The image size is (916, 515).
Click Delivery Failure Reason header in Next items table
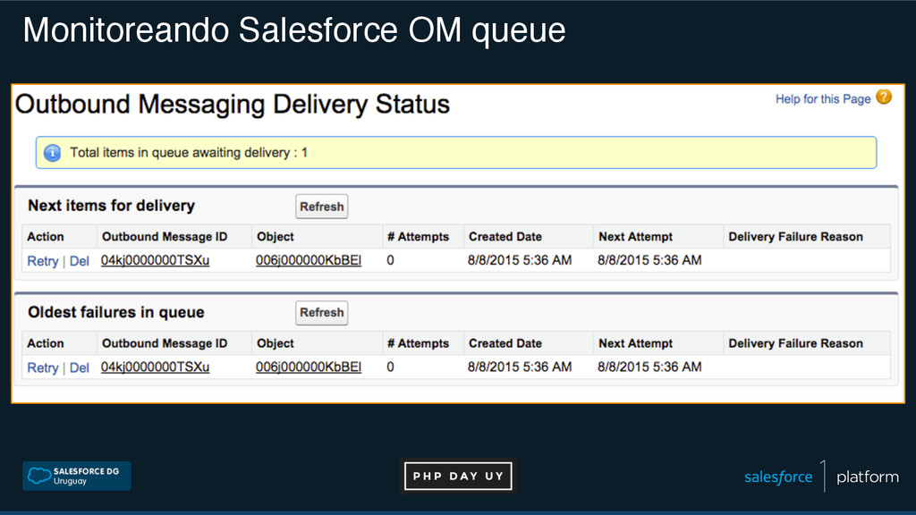pyautogui.click(x=795, y=236)
